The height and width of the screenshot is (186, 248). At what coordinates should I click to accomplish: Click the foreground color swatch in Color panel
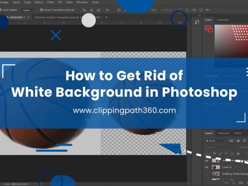click(x=207, y=28)
